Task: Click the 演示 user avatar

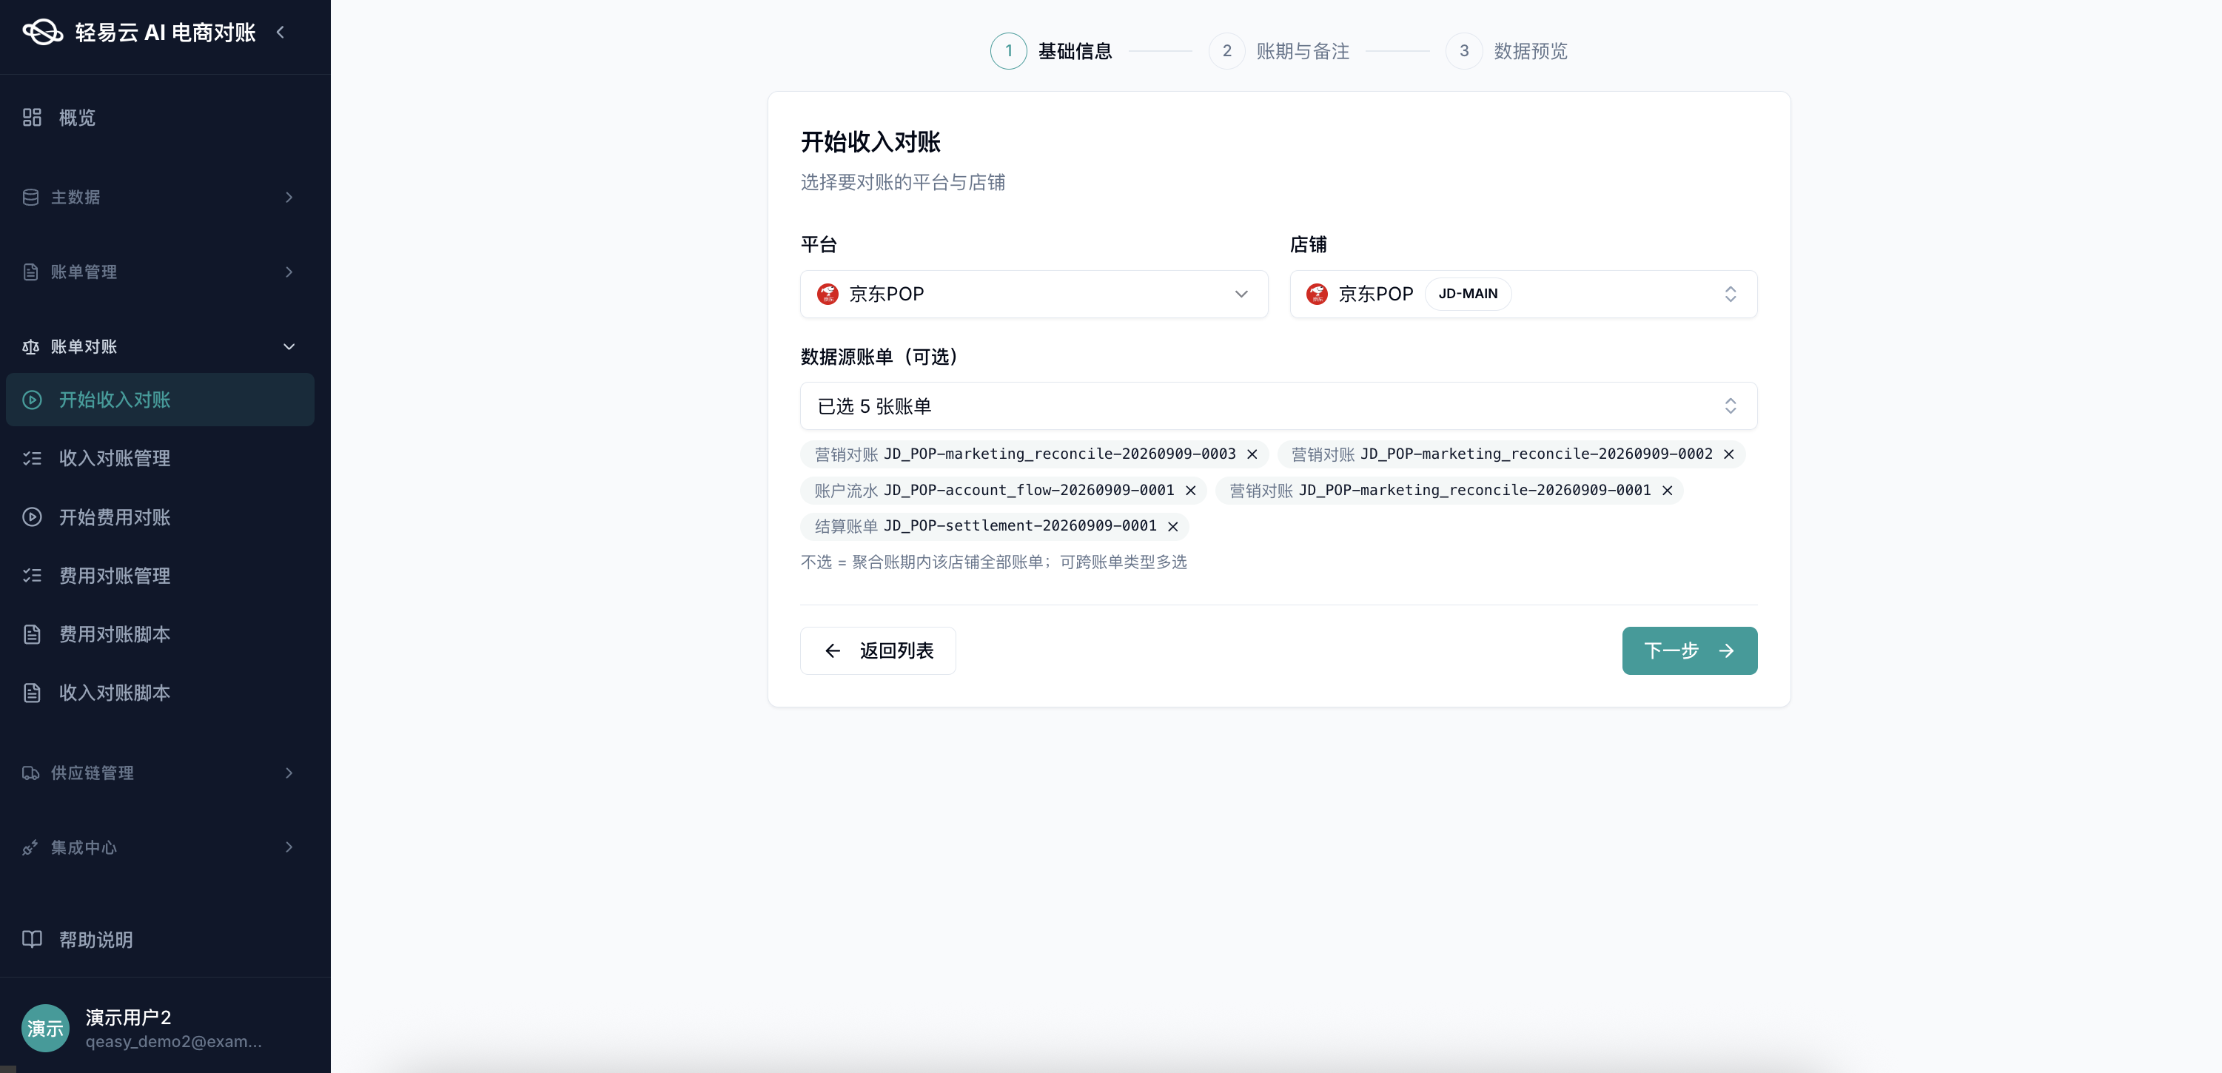Action: pos(46,1028)
